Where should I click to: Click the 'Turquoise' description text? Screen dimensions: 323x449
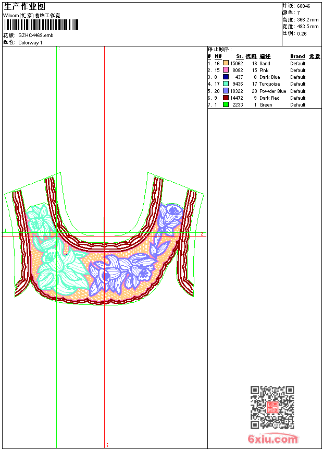[269, 84]
